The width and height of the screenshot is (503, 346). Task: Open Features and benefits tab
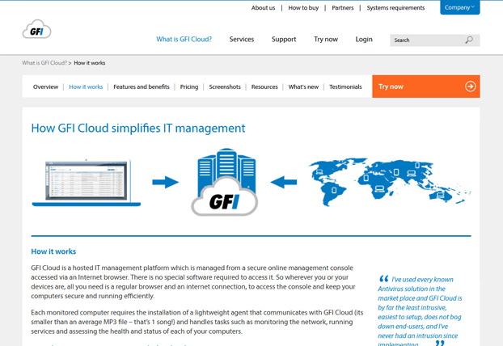(142, 86)
